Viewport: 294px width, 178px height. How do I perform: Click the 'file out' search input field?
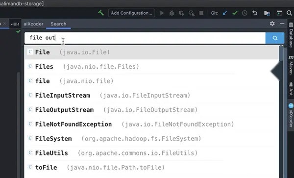tap(145, 38)
